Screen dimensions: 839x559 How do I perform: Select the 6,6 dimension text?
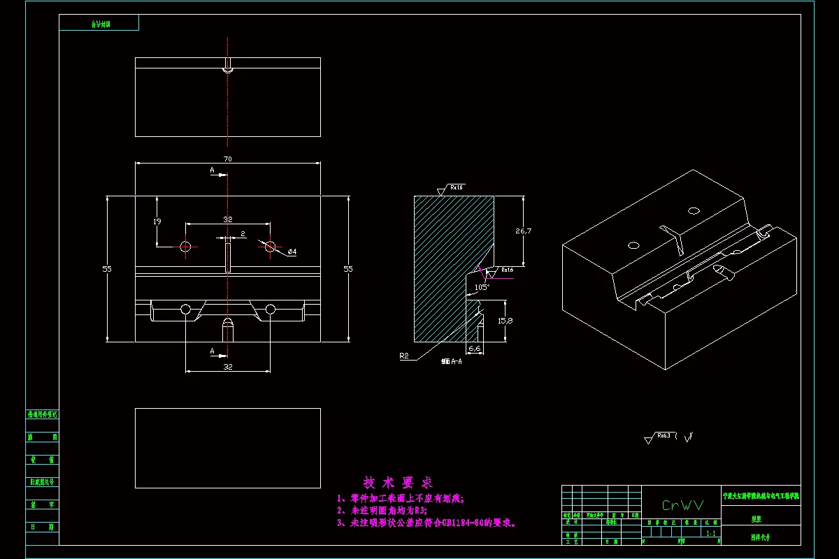[x=475, y=349]
